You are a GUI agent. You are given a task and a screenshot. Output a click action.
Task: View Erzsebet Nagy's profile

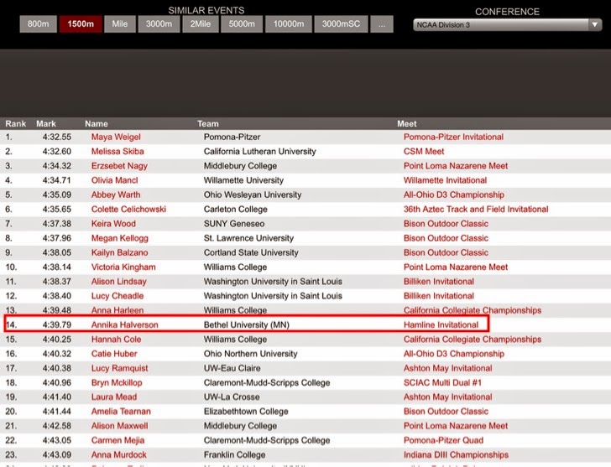point(119,166)
